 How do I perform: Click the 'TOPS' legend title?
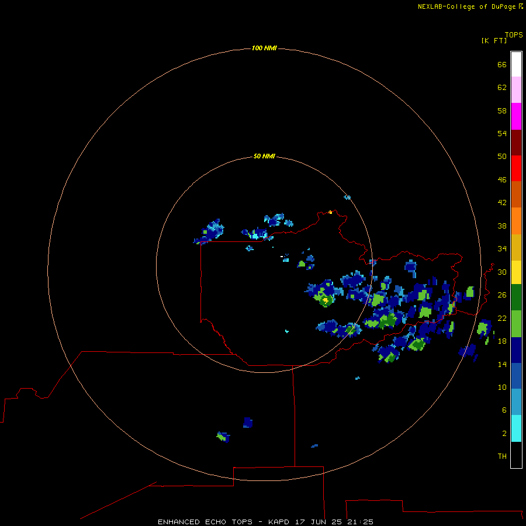coord(514,35)
